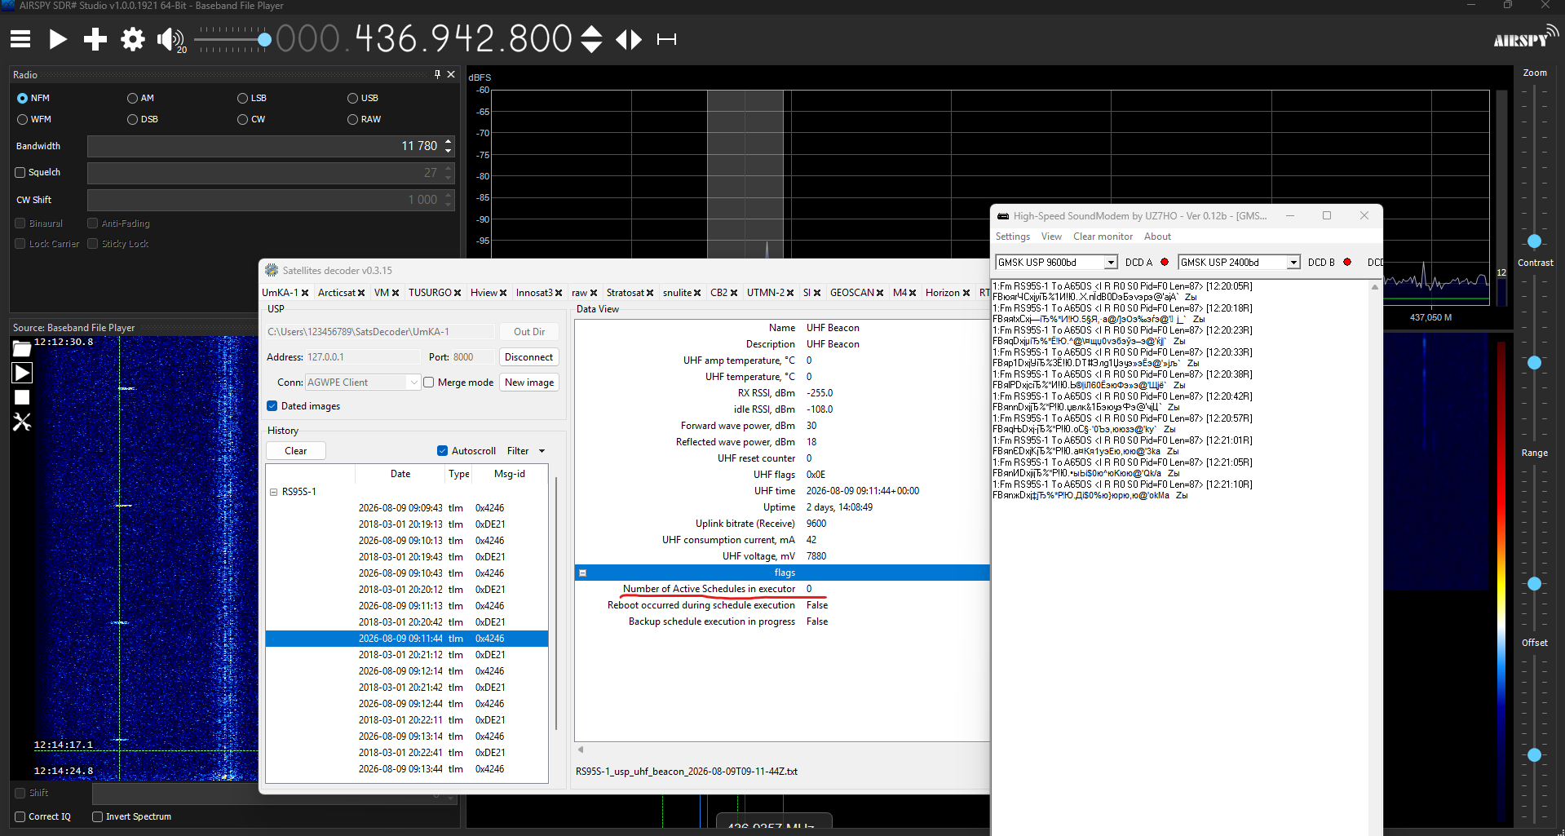Click the bandwidth span icon in toolbar
1565x836 pixels.
667,39
